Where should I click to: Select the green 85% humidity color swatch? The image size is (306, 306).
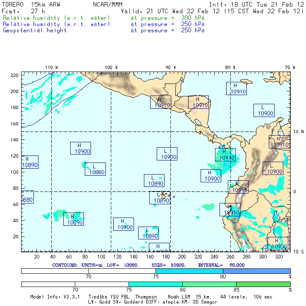tap(263, 284)
